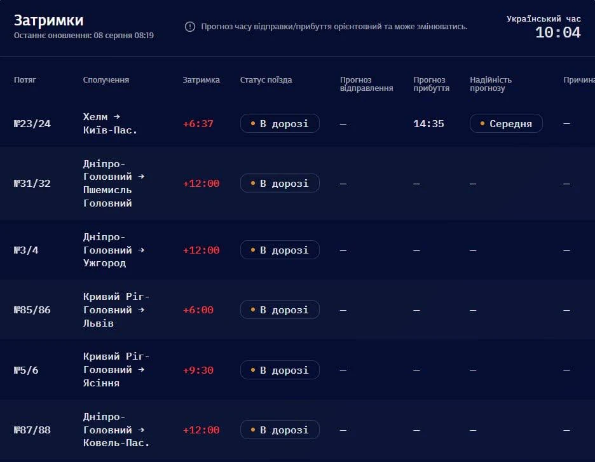This screenshot has height=462, width=595.
Task: Select the Хелм → Київ-Пас. route
Action: (x=110, y=123)
